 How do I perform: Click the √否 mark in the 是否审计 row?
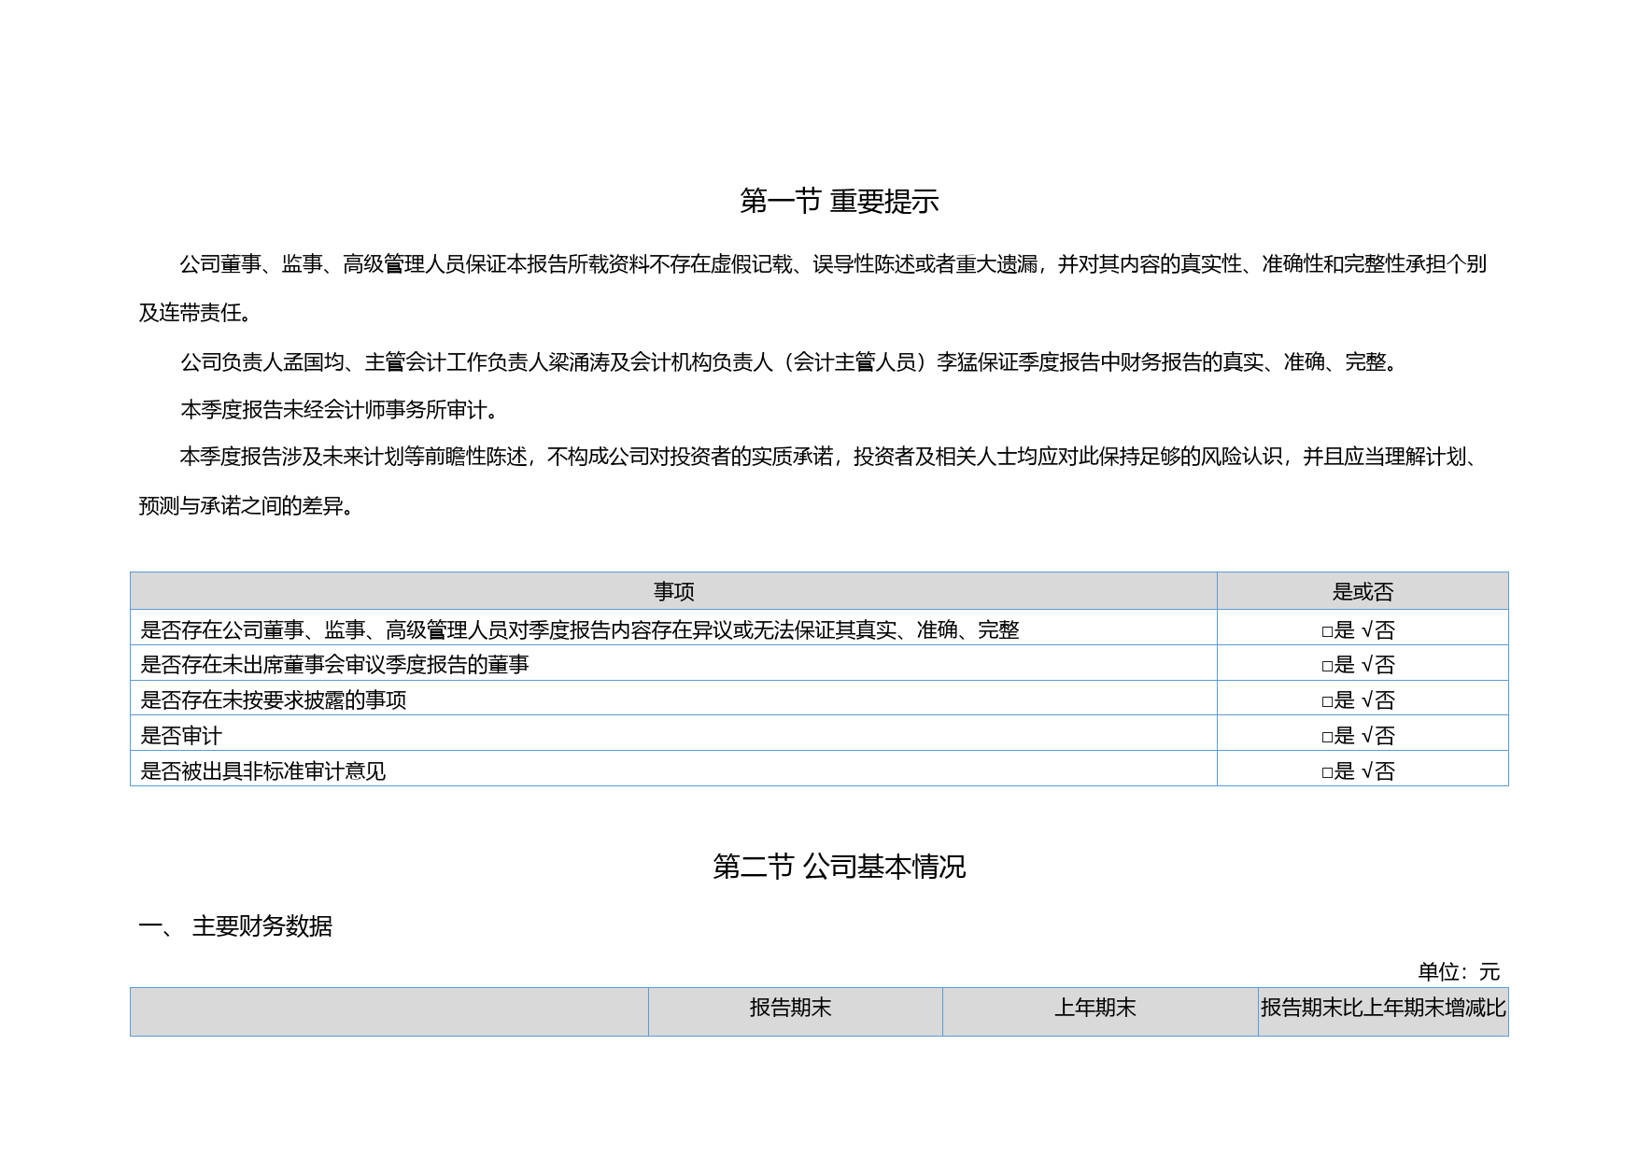click(1377, 736)
